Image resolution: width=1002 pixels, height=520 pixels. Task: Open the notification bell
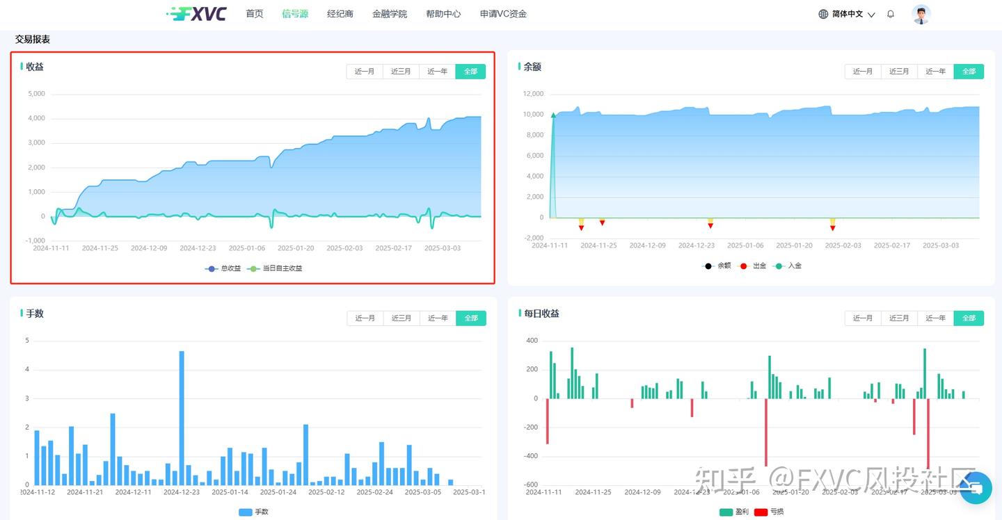click(x=891, y=14)
